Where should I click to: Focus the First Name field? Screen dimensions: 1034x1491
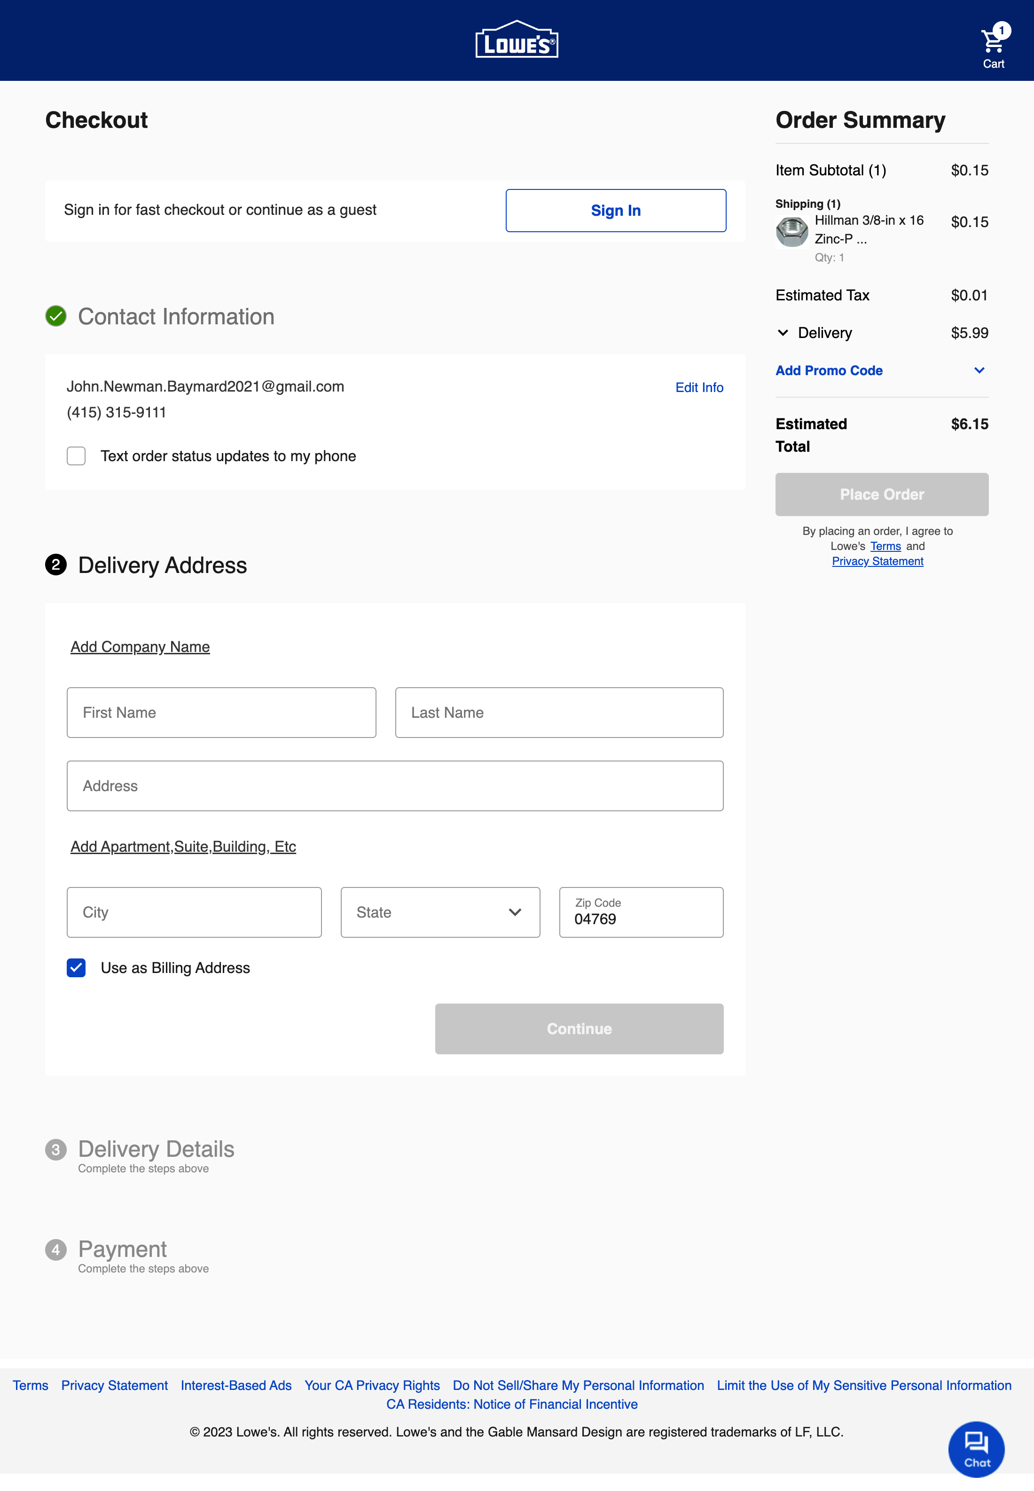click(221, 713)
